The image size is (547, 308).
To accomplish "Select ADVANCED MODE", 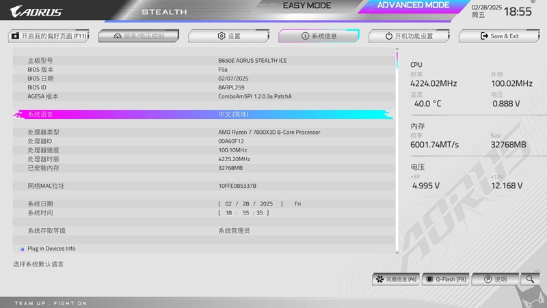I will click(414, 5).
